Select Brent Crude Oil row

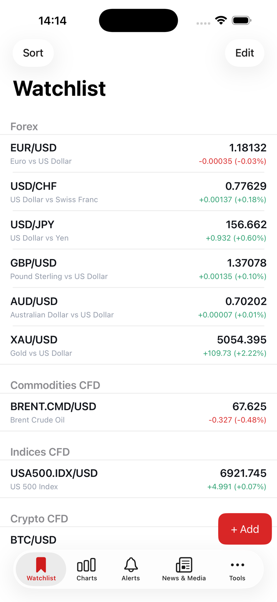[138, 412]
